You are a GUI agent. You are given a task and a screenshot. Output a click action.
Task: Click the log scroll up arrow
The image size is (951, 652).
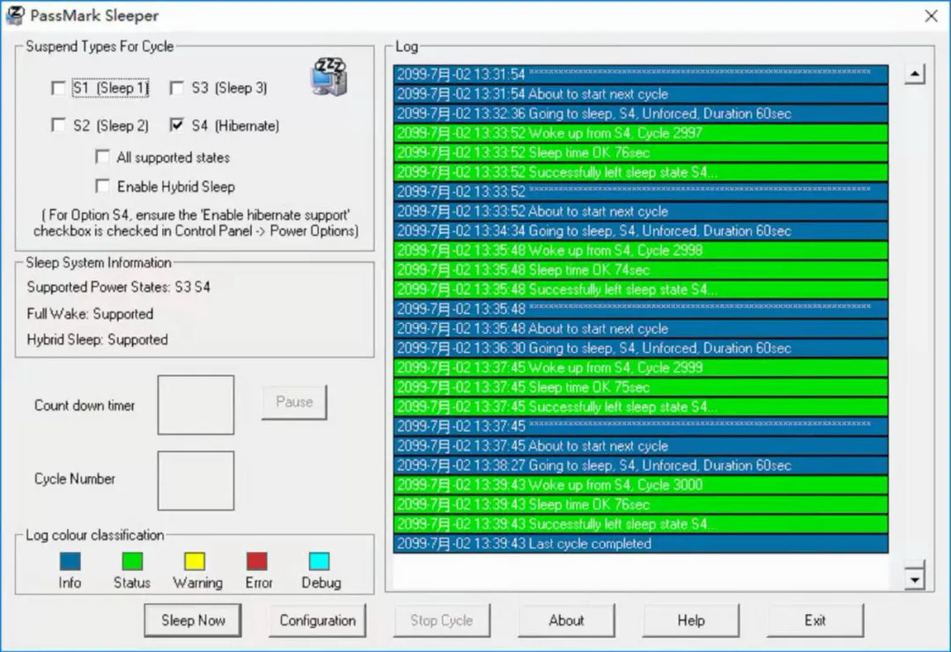tap(915, 75)
